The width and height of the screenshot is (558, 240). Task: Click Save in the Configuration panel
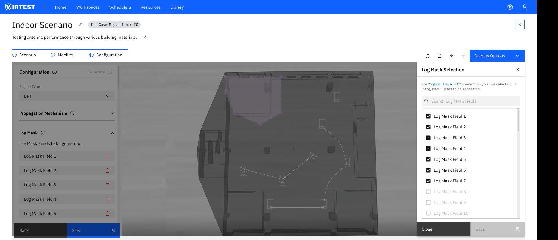tap(93, 230)
